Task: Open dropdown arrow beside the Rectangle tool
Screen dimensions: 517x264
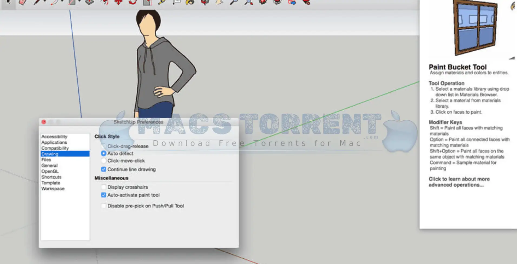Action: tap(79, 1)
